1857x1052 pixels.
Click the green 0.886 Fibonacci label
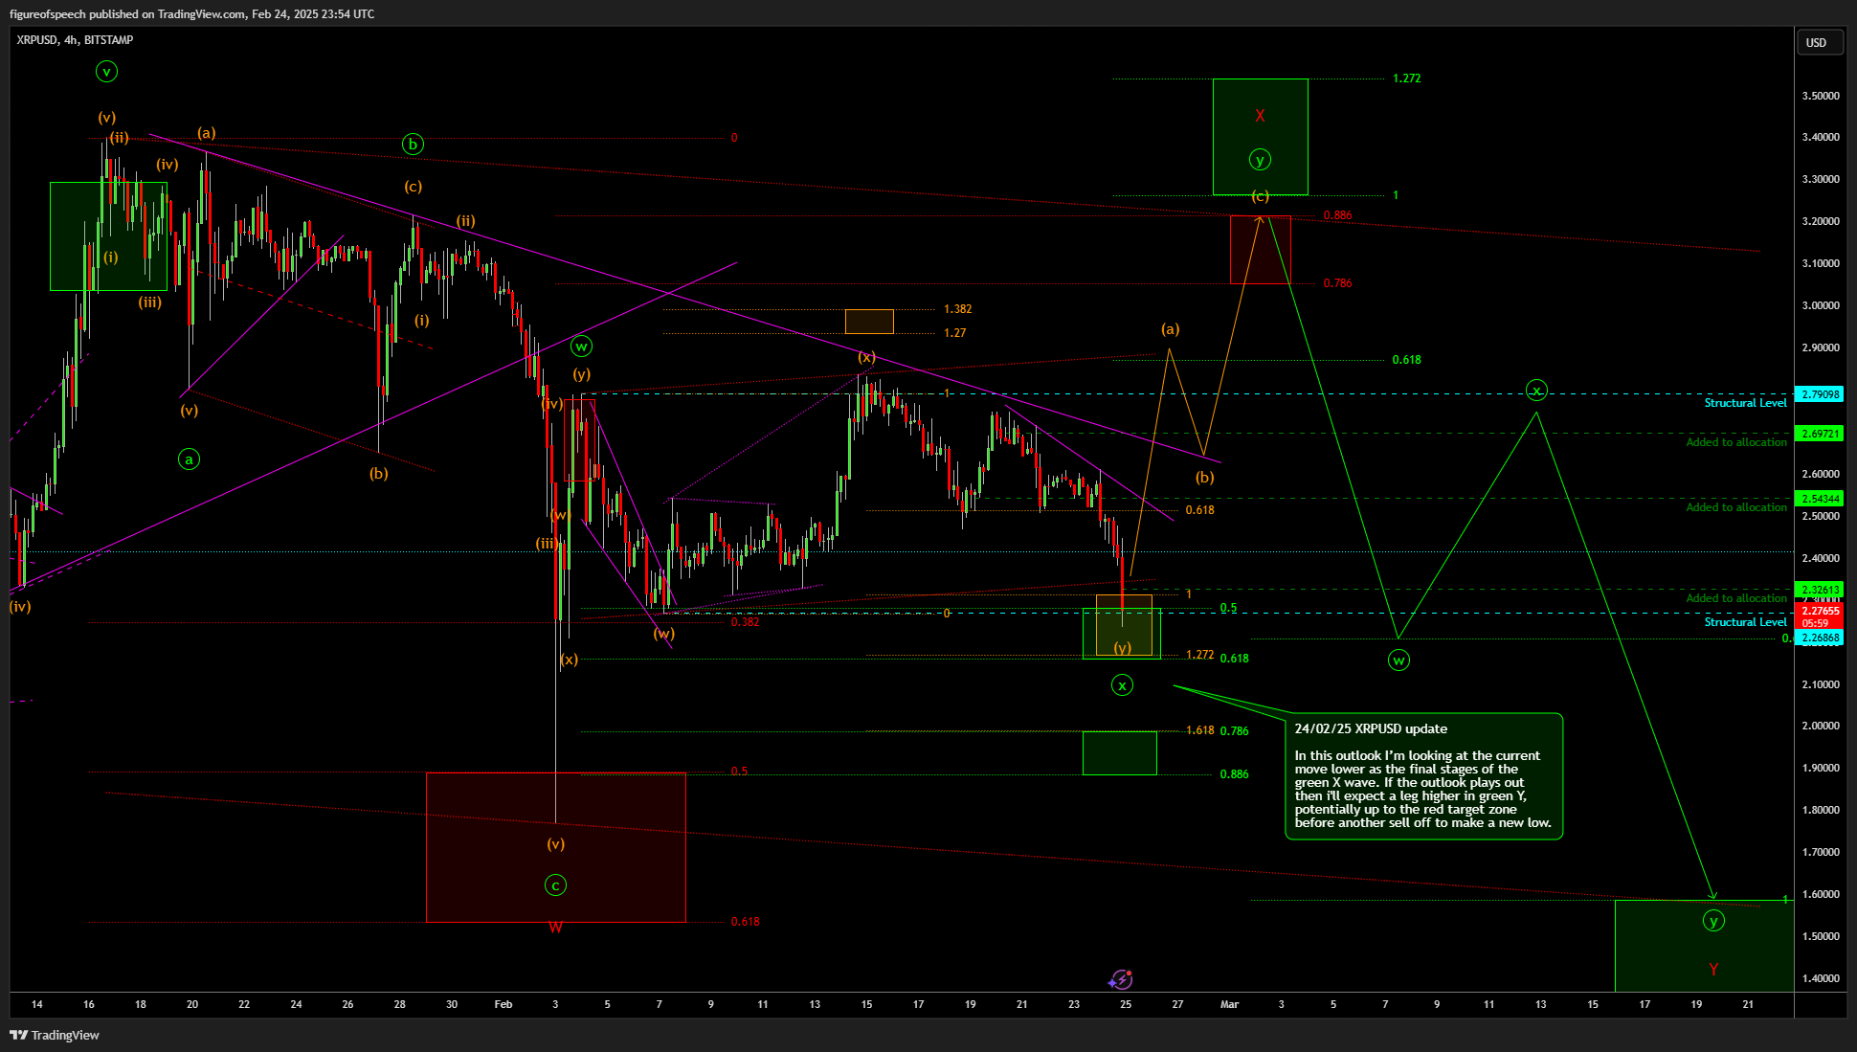coord(1234,774)
